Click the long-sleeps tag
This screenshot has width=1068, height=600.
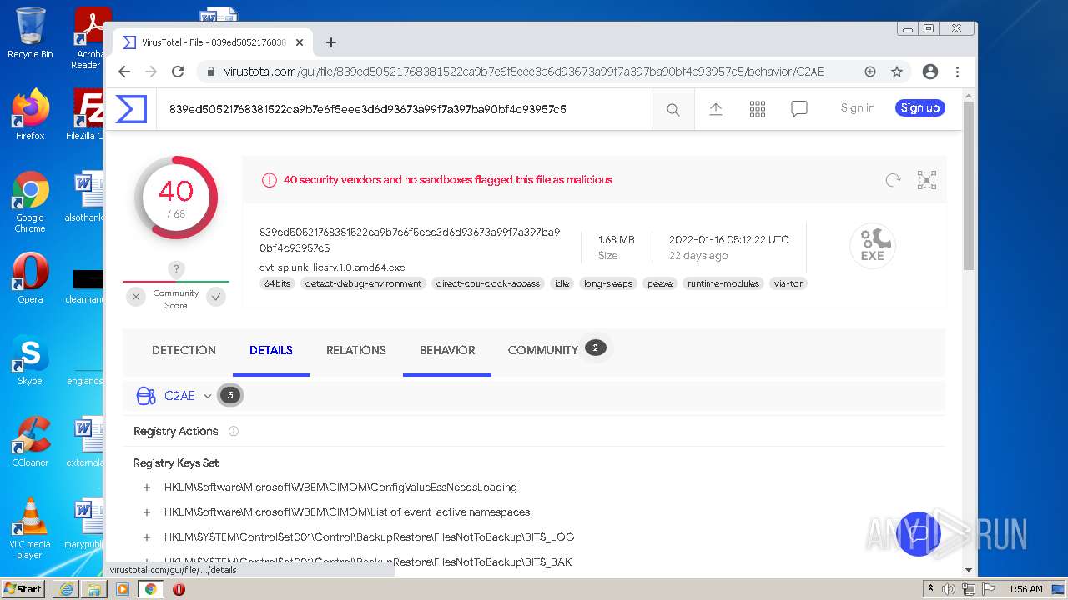608,283
